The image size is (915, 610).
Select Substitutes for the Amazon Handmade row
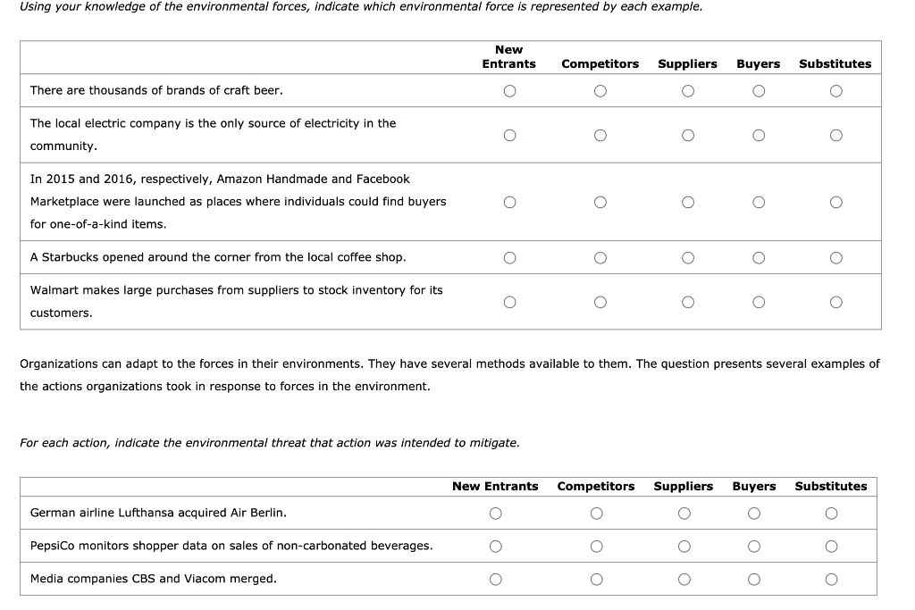pyautogui.click(x=835, y=202)
